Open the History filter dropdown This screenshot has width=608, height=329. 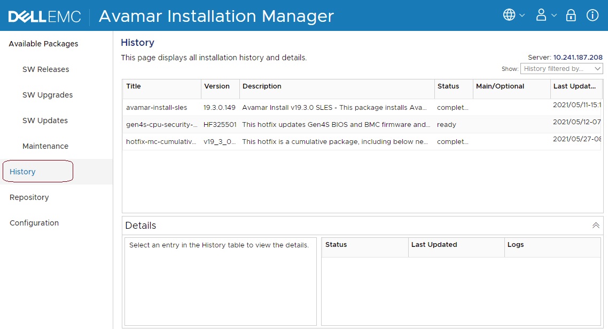point(562,69)
